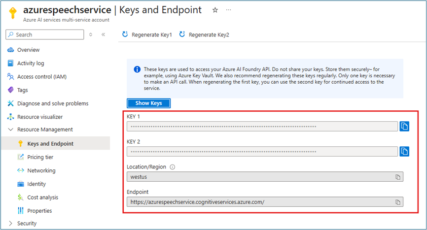Copy KEY 1 to clipboard
427x230 pixels.
(404, 127)
